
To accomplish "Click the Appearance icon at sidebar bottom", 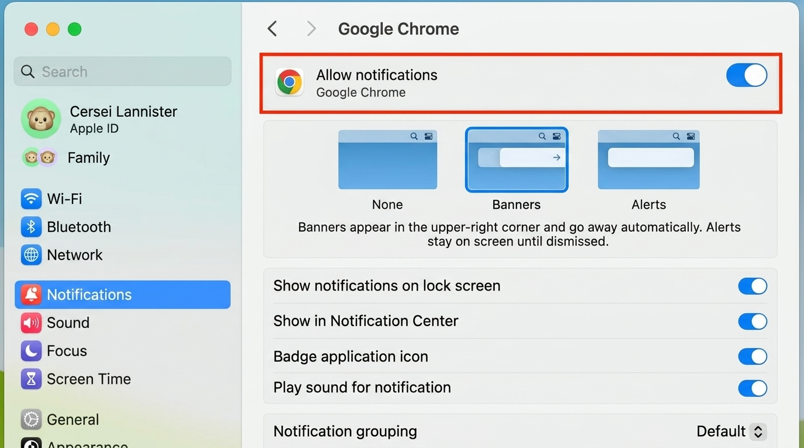I will point(31,443).
